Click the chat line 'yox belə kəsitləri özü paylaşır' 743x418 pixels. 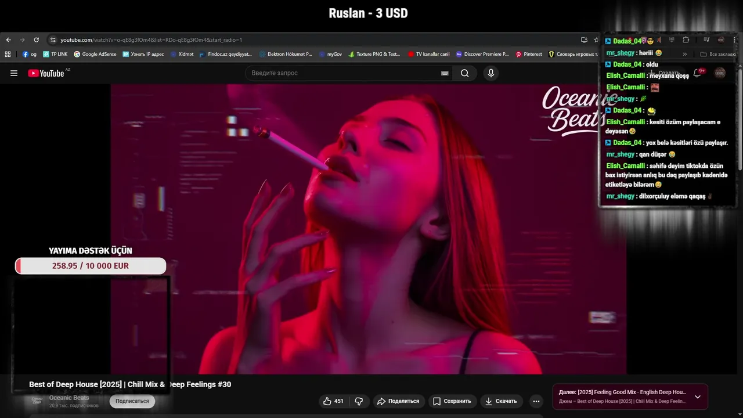pyautogui.click(x=686, y=143)
